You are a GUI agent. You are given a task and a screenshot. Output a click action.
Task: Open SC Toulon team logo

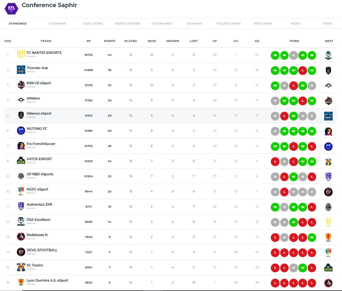(21, 267)
